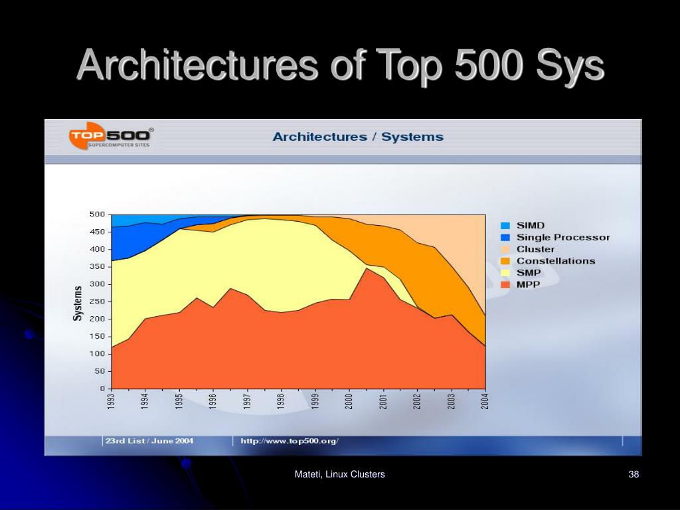Click the Architectures / Systems chart heading

pyautogui.click(x=358, y=137)
